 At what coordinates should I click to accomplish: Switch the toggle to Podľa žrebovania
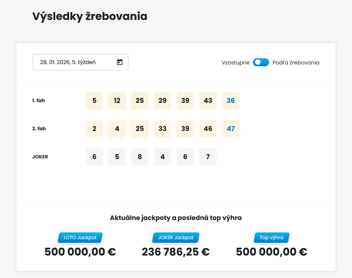[x=260, y=62]
